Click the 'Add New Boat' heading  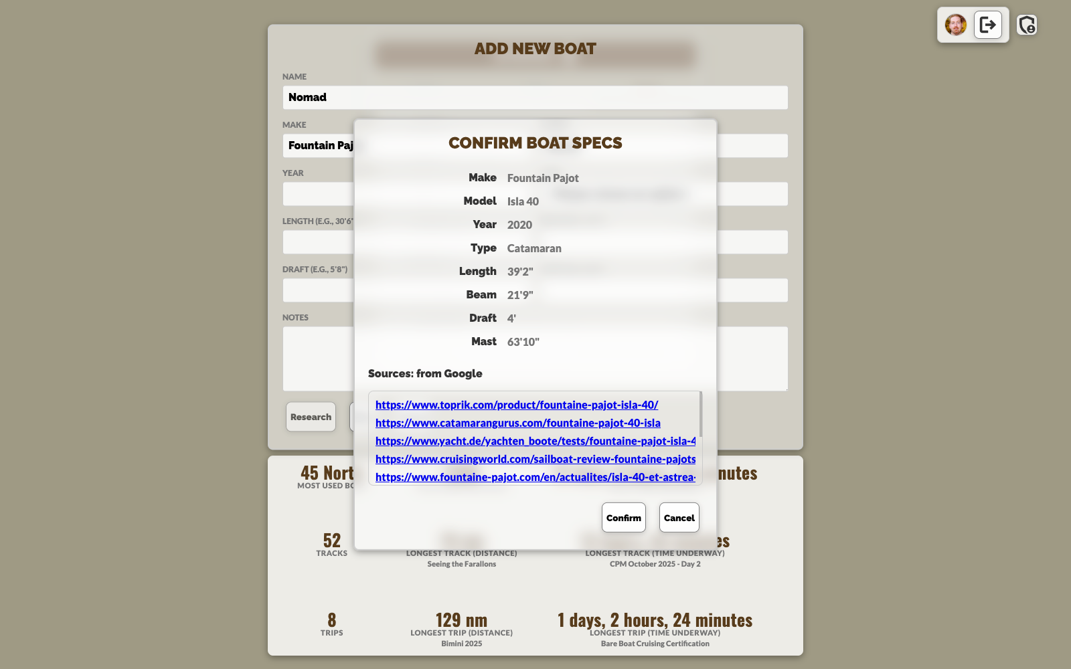[535, 49]
